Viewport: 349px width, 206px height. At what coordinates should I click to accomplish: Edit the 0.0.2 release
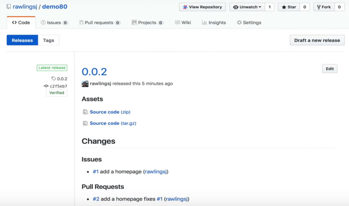[330, 69]
